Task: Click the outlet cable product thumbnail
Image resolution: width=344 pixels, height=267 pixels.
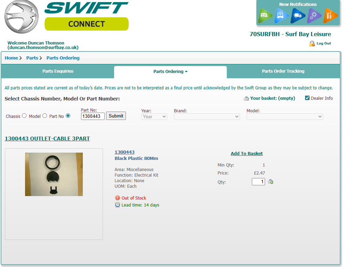Action: click(54, 174)
